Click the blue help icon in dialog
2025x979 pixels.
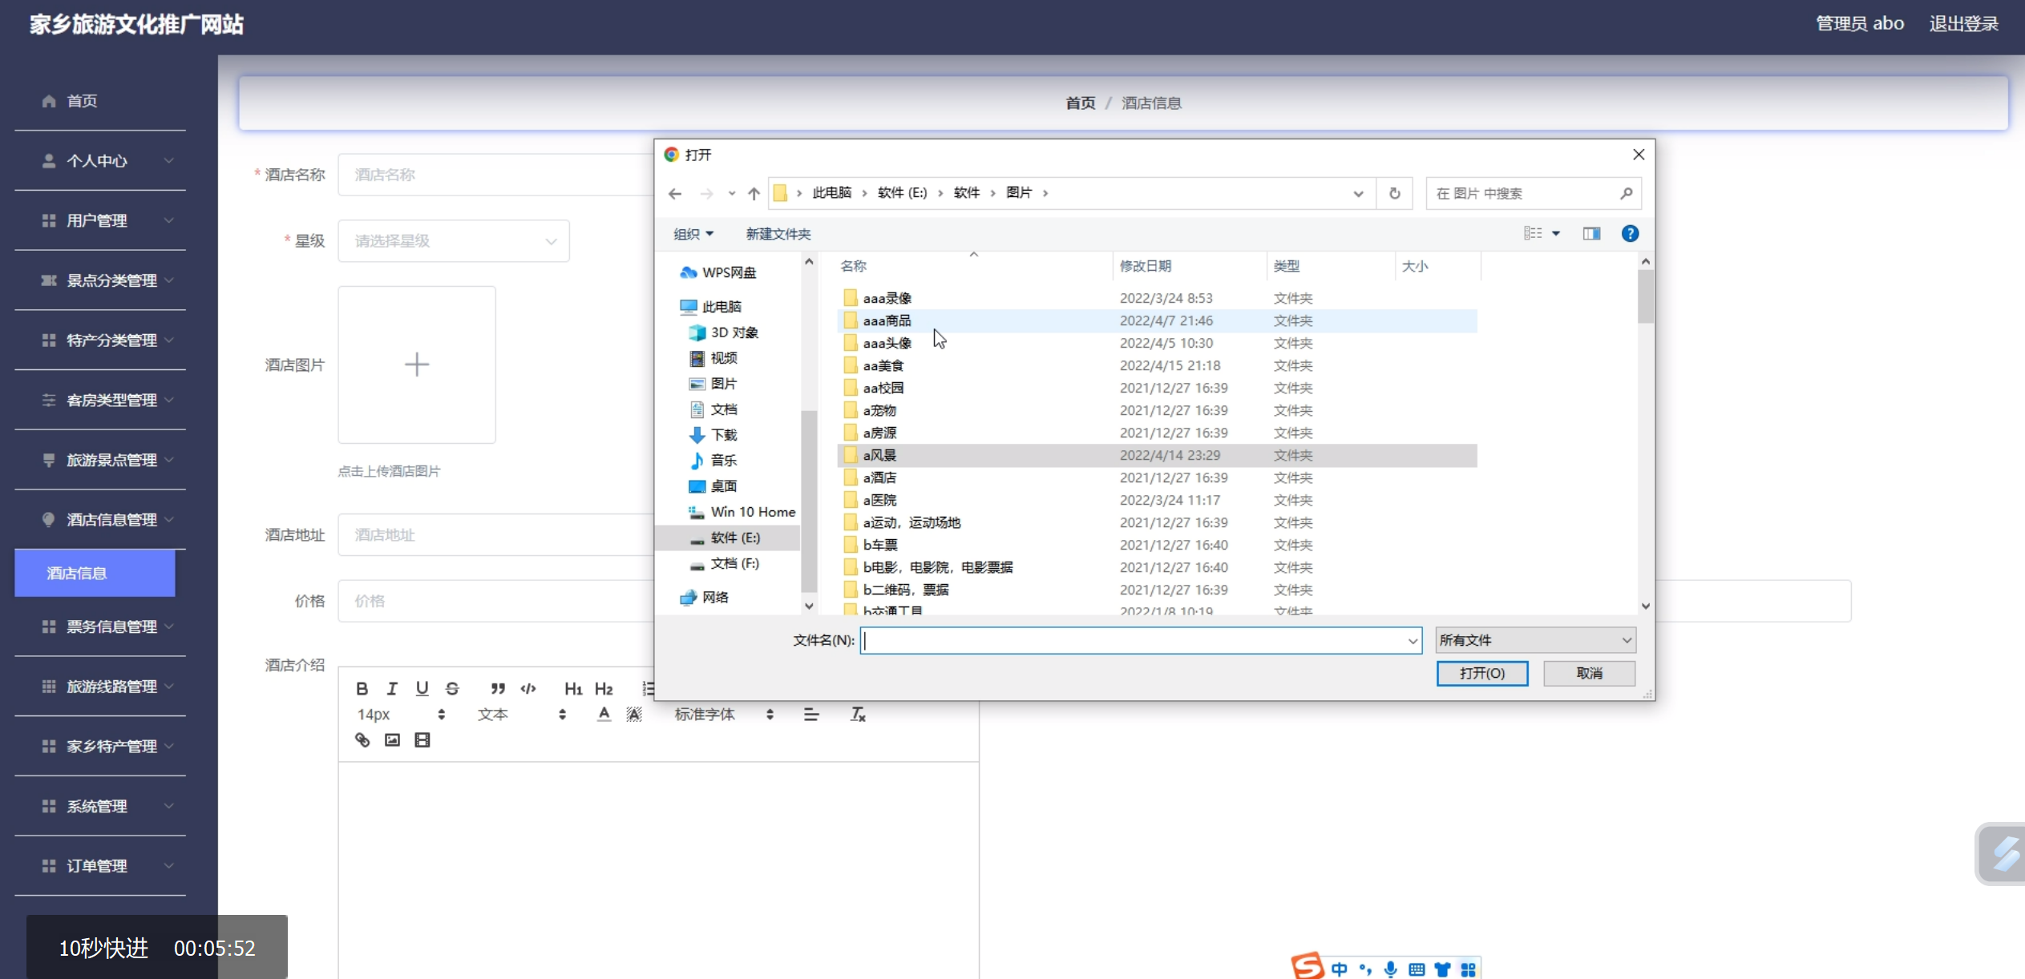pyautogui.click(x=1630, y=233)
